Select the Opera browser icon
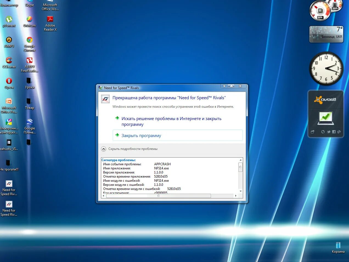 [x=9, y=83]
